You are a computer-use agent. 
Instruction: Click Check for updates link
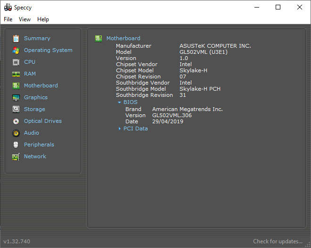pyautogui.click(x=278, y=241)
